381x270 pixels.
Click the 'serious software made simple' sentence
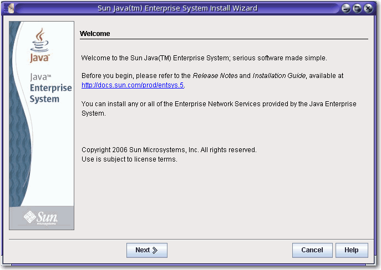pyautogui.click(x=204, y=58)
